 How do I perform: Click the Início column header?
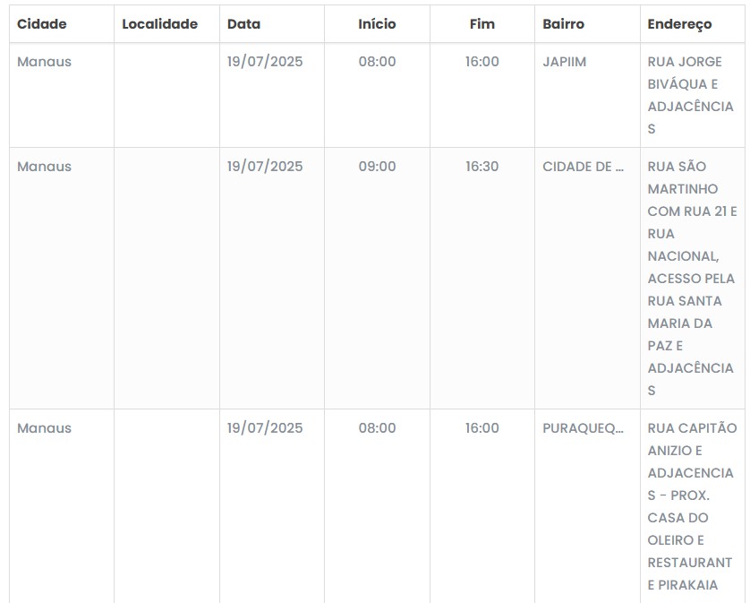[377, 24]
